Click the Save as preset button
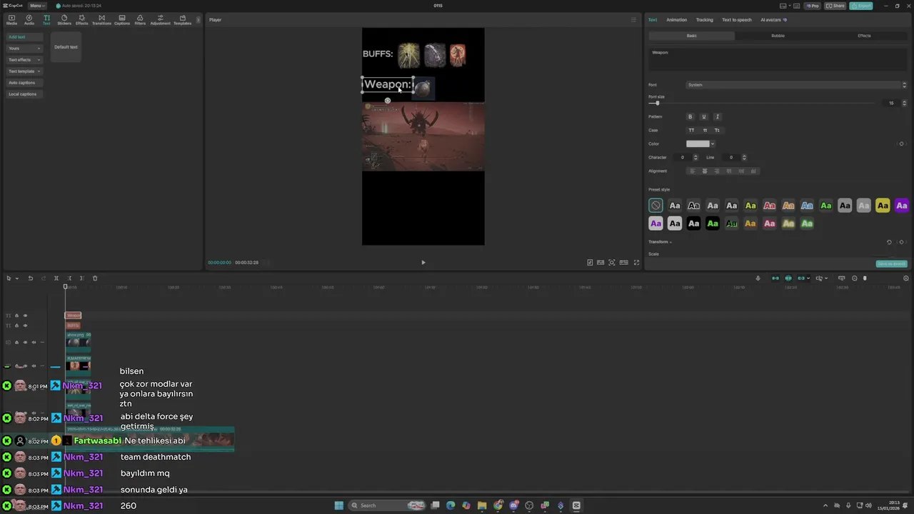The width and height of the screenshot is (914, 514). tap(891, 264)
